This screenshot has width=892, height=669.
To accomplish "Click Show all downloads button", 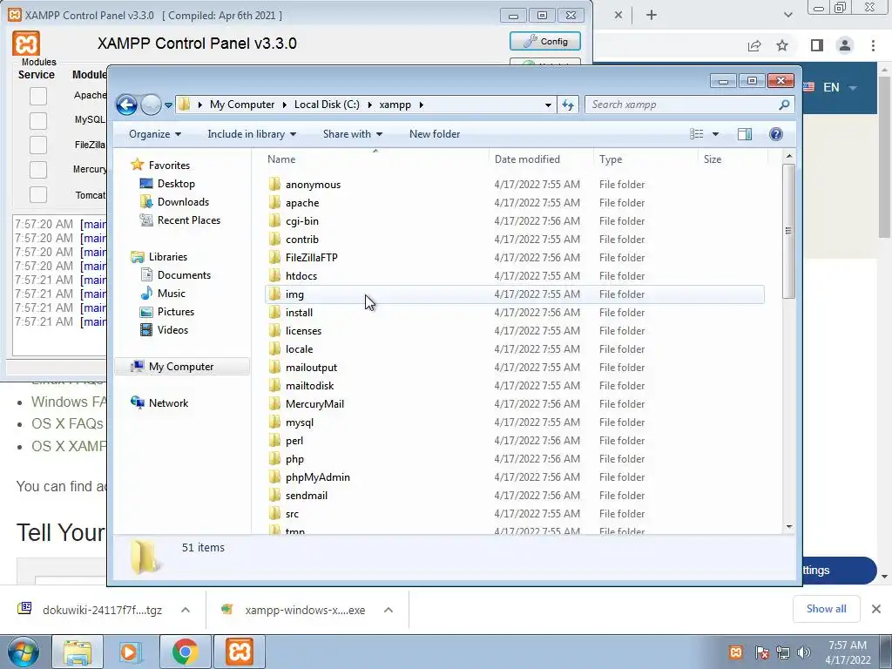I will (x=826, y=609).
